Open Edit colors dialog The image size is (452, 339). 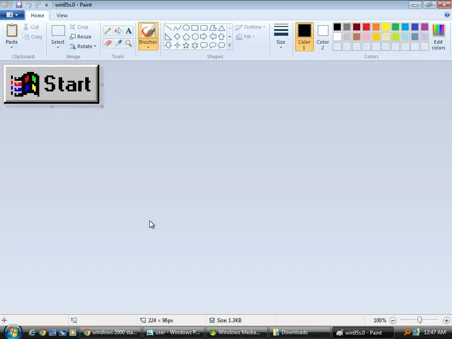pos(438,37)
